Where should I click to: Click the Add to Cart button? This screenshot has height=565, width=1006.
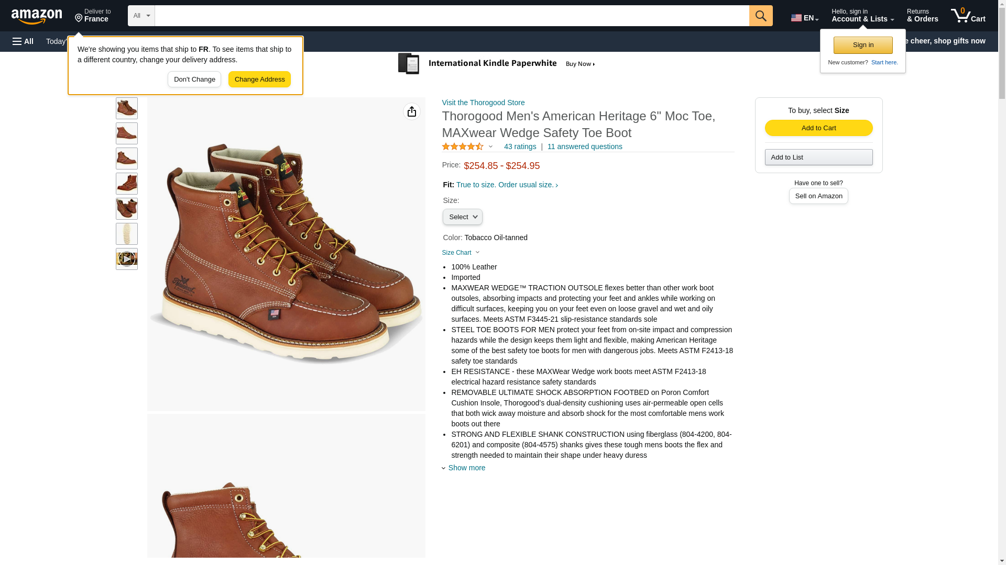pyautogui.click(x=818, y=128)
